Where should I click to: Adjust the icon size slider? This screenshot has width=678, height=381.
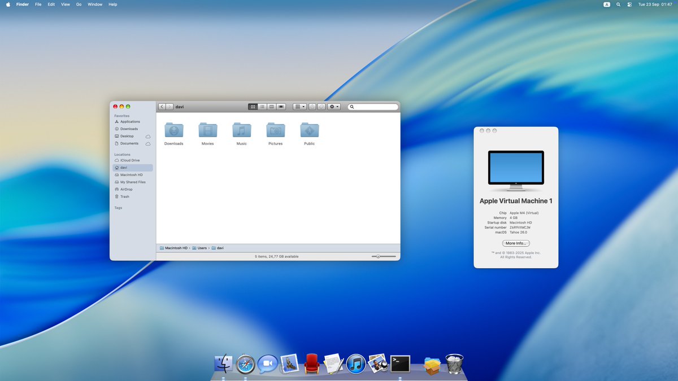tap(384, 256)
